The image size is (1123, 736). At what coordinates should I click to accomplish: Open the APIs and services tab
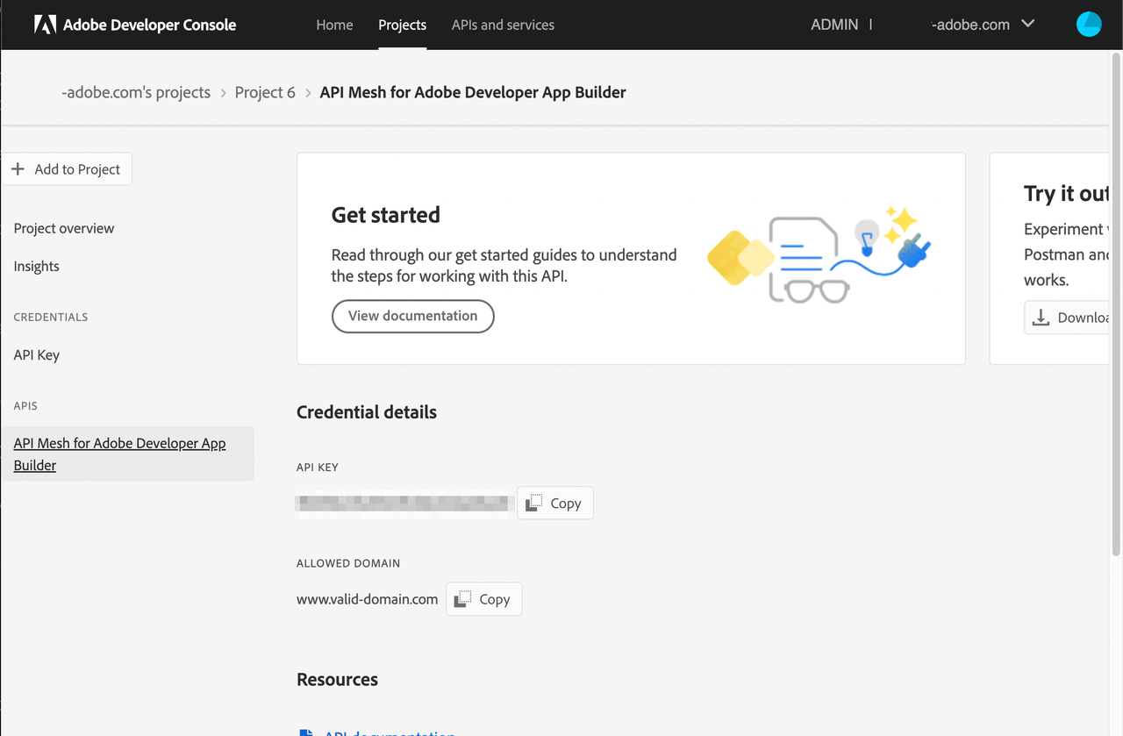[503, 25]
